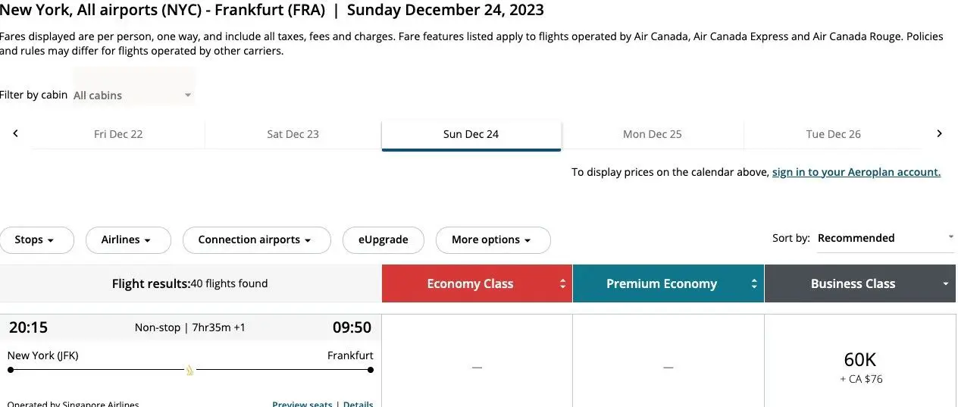
Task: Choose Mon Dec 25 date tab
Action: coord(652,134)
